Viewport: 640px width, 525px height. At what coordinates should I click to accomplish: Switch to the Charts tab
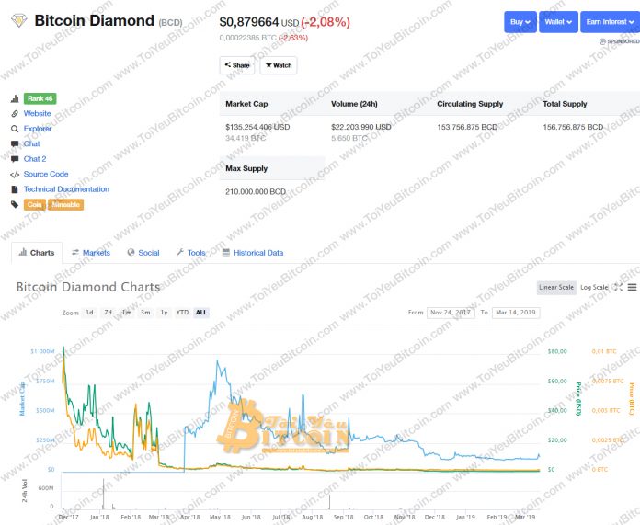coord(37,253)
